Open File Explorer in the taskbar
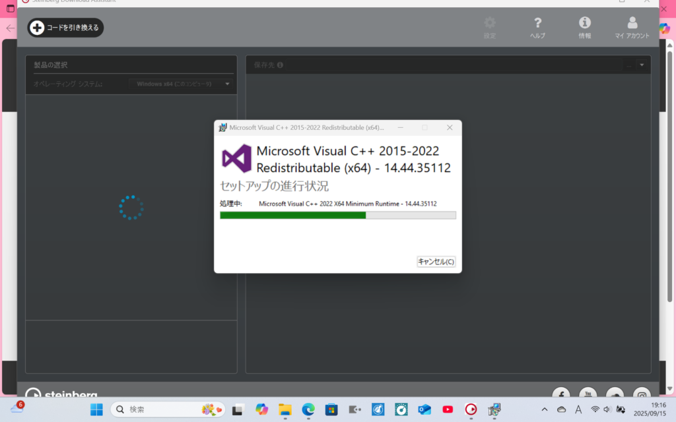676x422 pixels. coord(285,409)
